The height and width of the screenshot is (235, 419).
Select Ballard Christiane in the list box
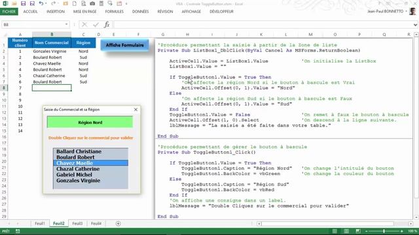(x=90, y=151)
